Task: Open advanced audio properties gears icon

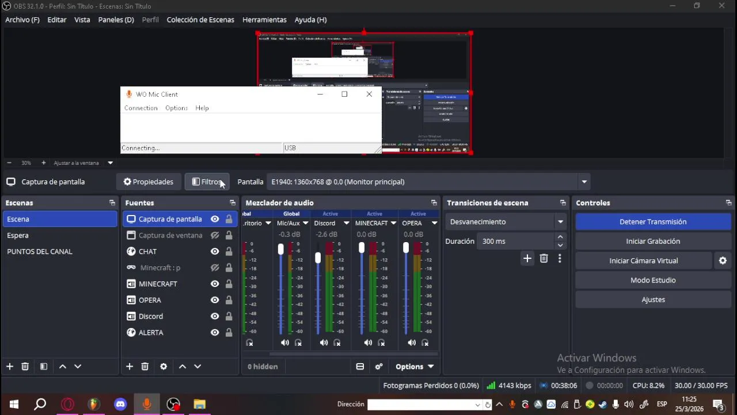Action: [x=379, y=367]
